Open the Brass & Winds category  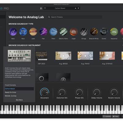[x=94, y=32]
